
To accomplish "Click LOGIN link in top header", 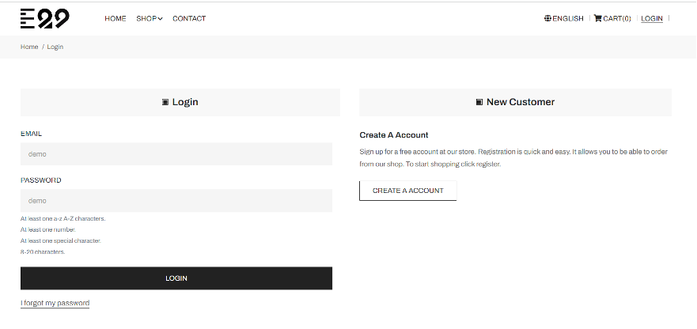I will (652, 18).
